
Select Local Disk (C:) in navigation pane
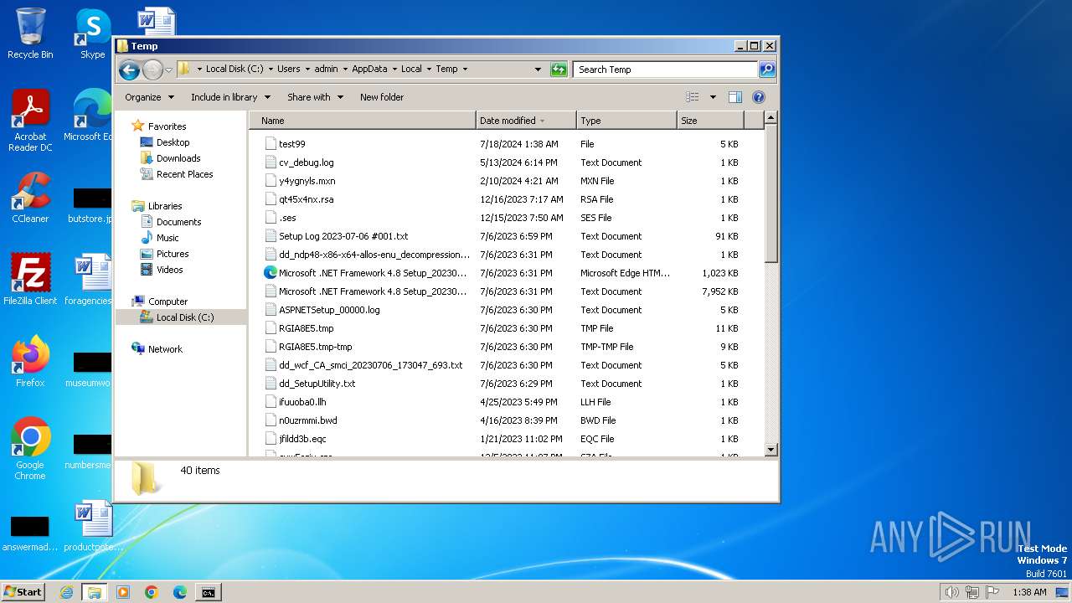184,317
